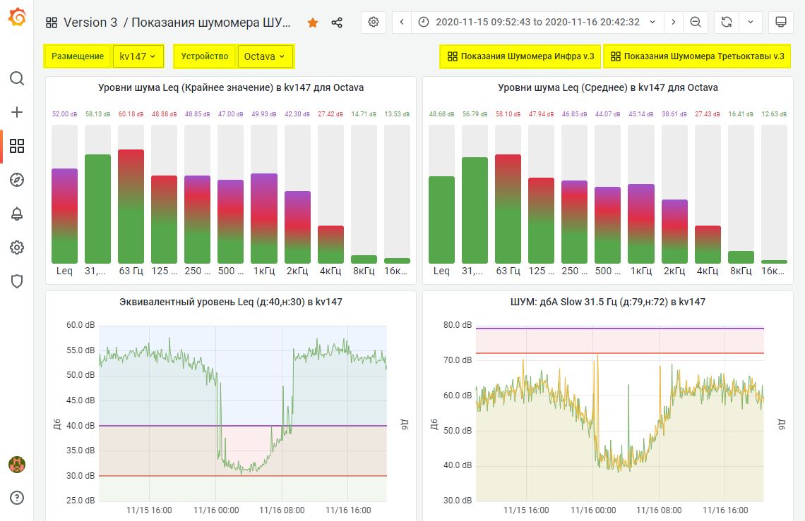Click the Create plus icon
The height and width of the screenshot is (521, 805).
[x=17, y=111]
